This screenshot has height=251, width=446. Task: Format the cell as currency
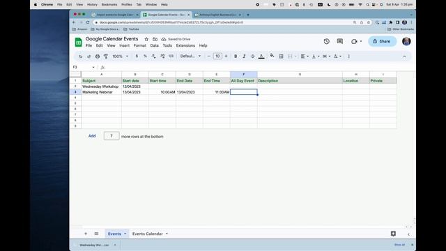[x=137, y=56]
